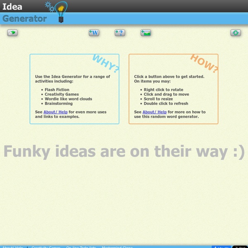Image resolution: width=248 pixels, height=248 pixels.
Task: Open About/ Help in the footer bar
Action: click(12, 247)
